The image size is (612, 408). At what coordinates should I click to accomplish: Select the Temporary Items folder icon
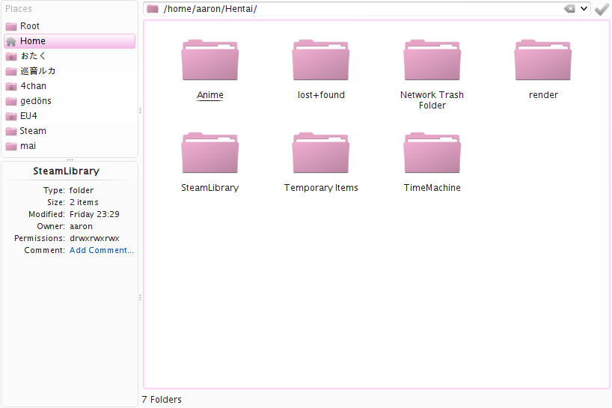pos(321,153)
